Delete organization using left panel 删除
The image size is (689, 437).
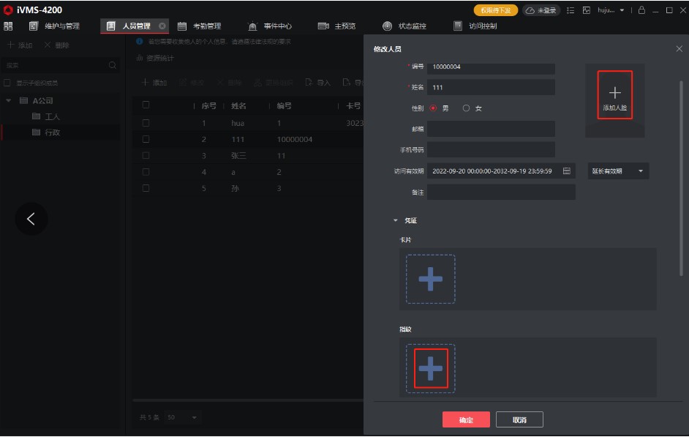click(56, 45)
